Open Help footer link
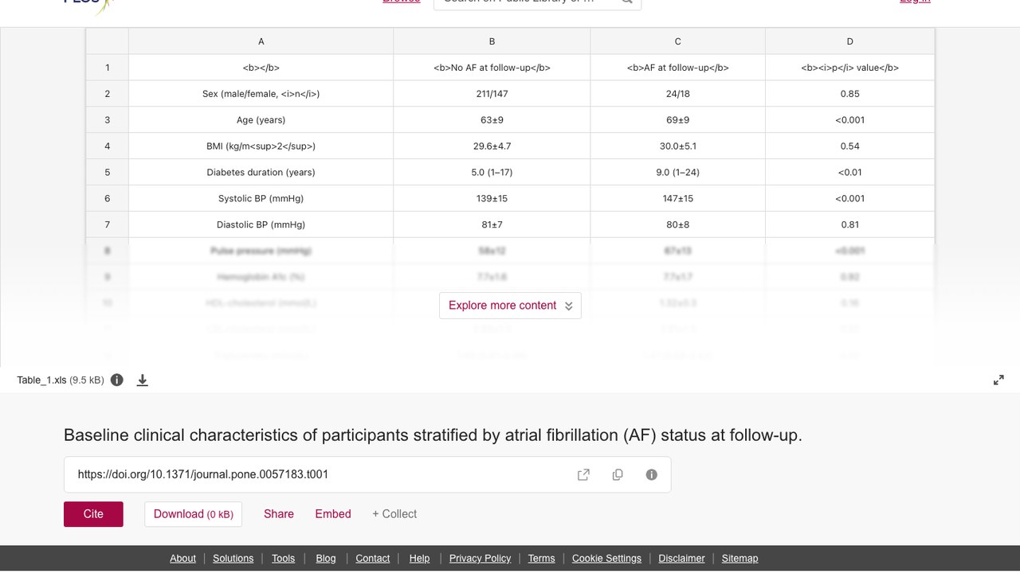 coord(419,558)
